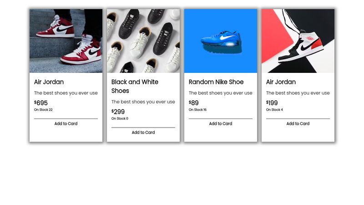
Task: Open the black and white shoes photo
Action: 143,41
